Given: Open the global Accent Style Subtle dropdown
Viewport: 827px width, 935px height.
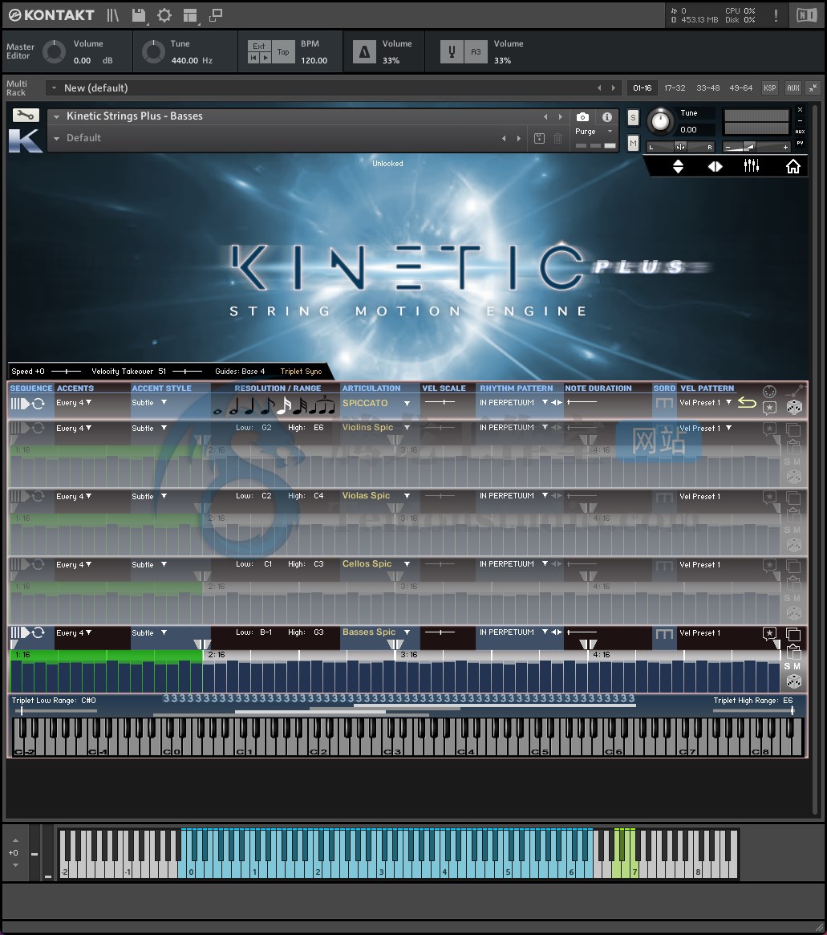Looking at the screenshot, I should click(x=149, y=403).
